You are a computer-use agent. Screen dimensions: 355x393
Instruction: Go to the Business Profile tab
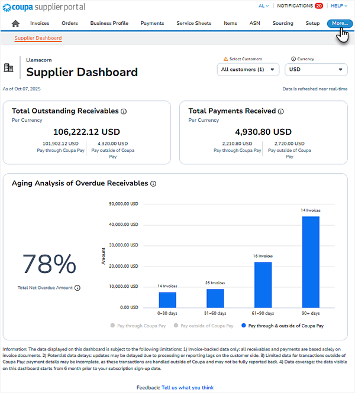point(109,24)
